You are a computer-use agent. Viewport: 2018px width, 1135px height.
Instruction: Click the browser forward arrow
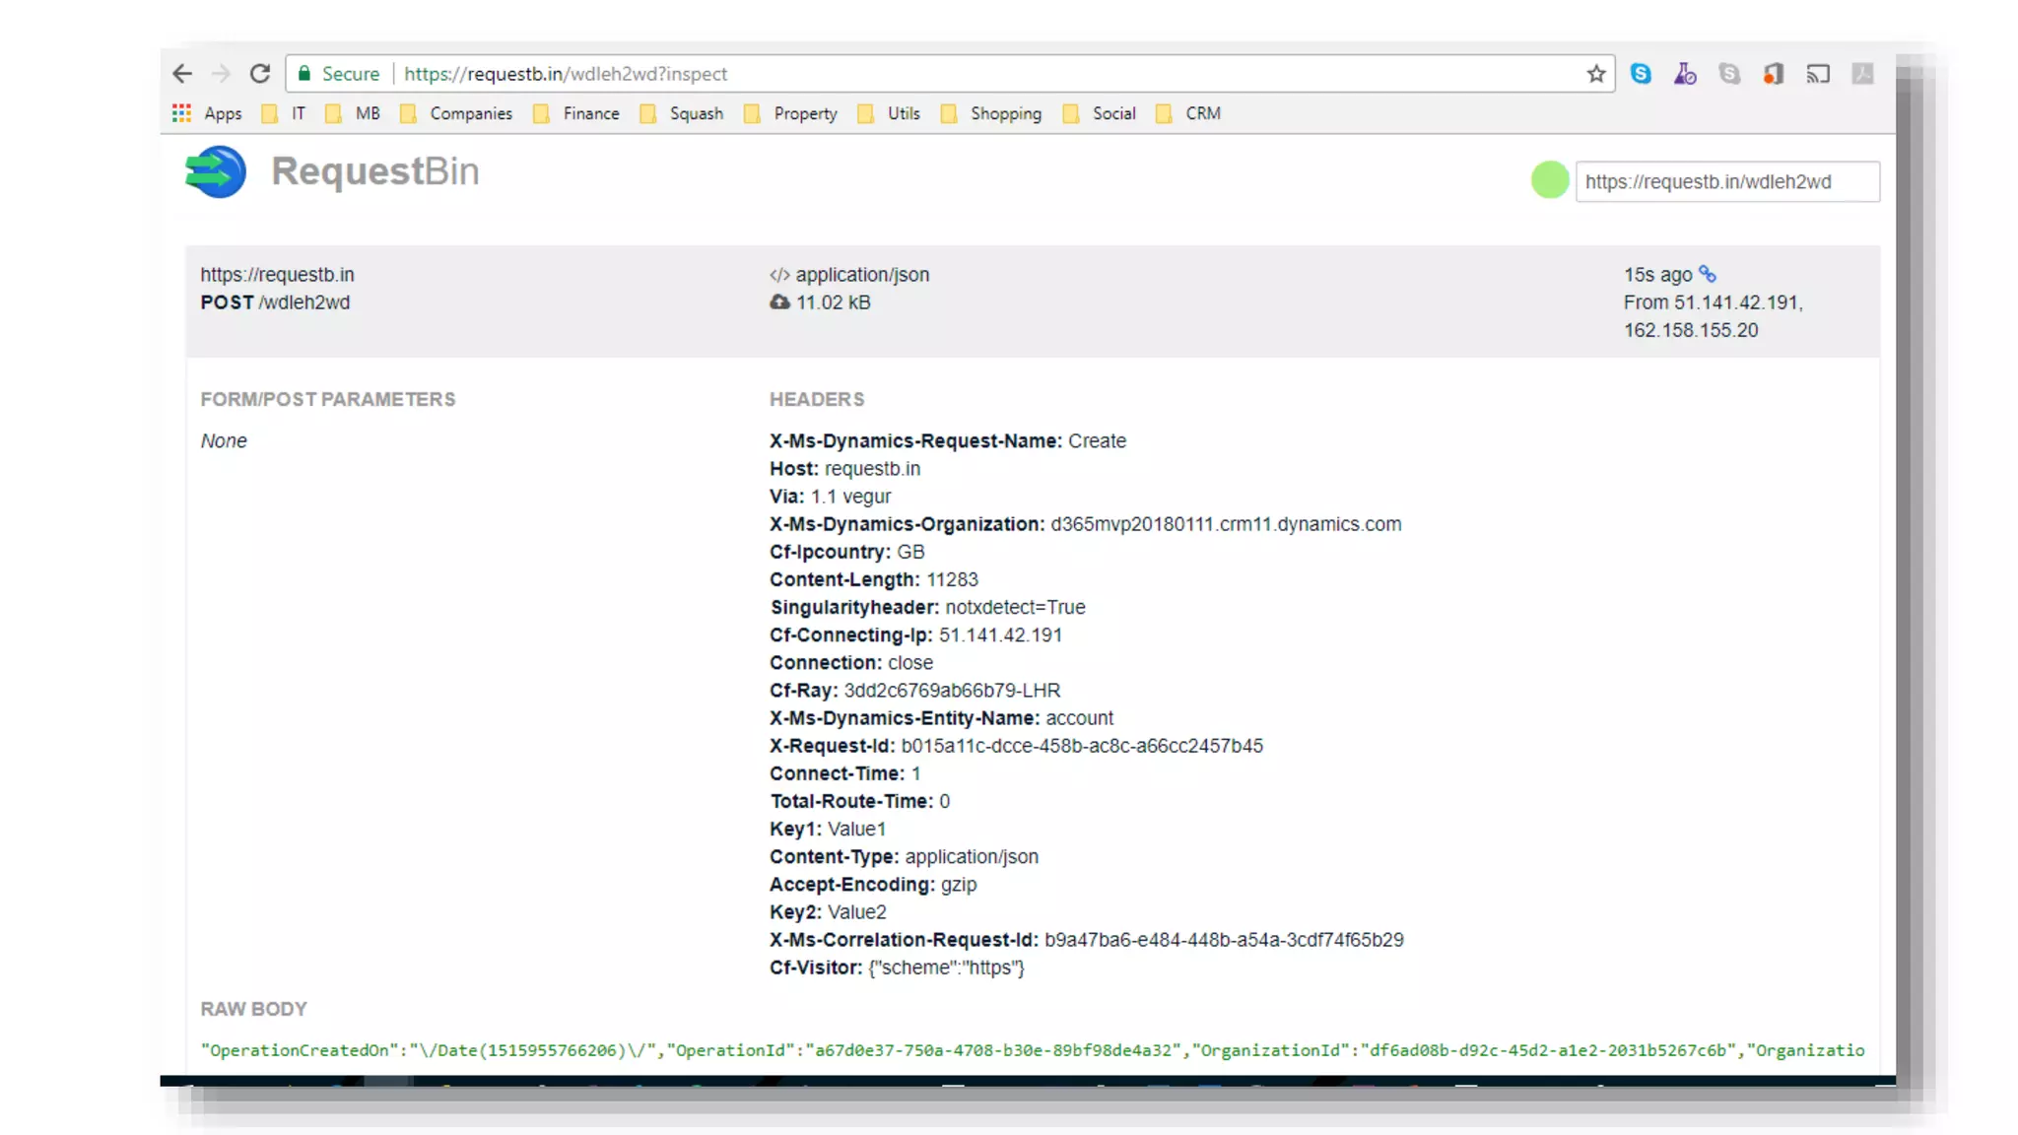(221, 74)
